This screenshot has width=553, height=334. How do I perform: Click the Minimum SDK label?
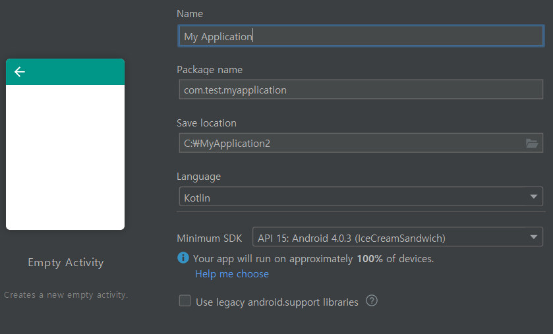click(210, 238)
